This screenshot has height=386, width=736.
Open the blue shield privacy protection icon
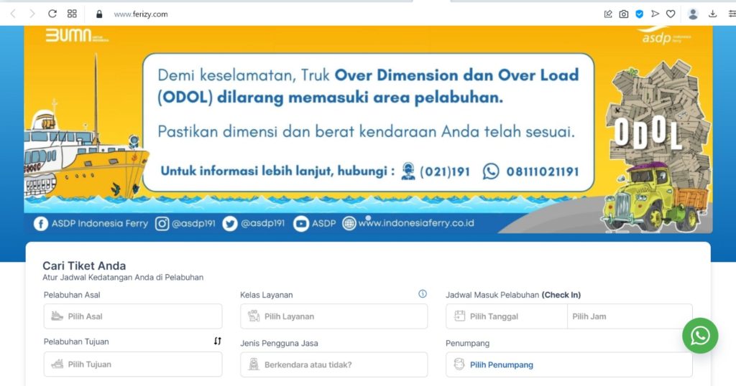coord(639,14)
